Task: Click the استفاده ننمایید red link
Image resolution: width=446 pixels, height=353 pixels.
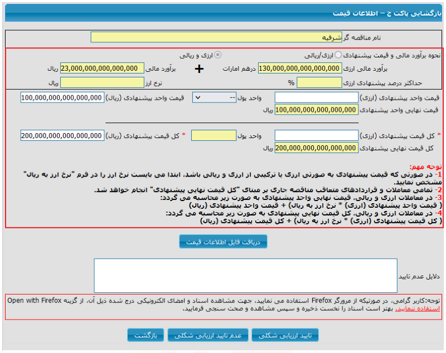Action: (x=418, y=308)
